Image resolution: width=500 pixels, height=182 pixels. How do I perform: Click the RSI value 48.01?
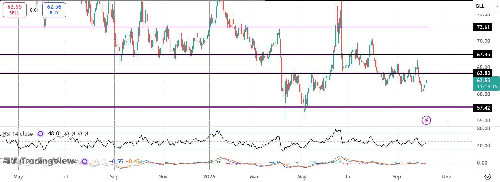[x=55, y=134]
